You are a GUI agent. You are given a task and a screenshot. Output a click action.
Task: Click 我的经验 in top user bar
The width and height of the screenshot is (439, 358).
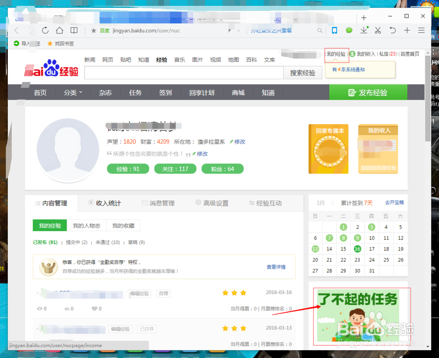(336, 54)
